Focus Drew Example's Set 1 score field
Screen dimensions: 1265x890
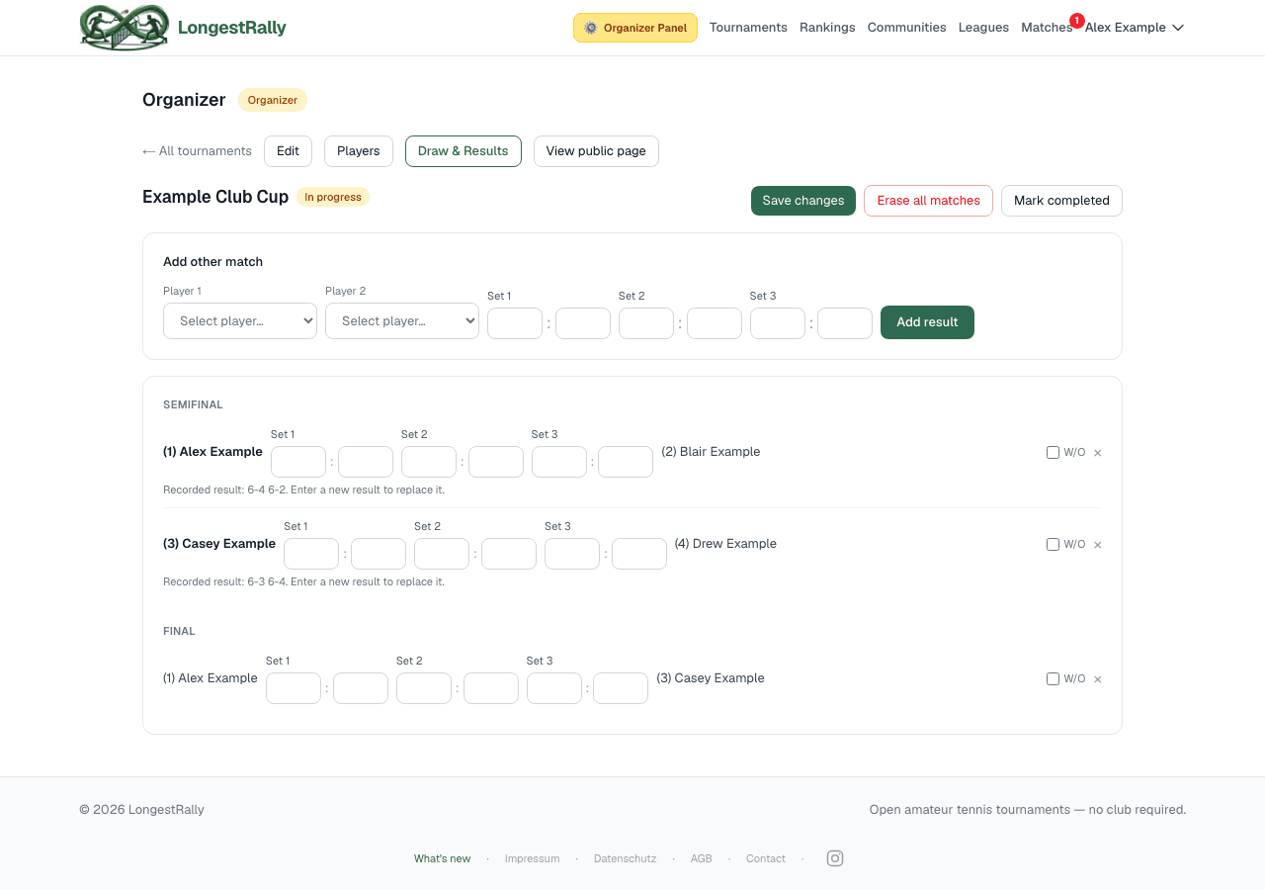pyautogui.click(x=379, y=554)
